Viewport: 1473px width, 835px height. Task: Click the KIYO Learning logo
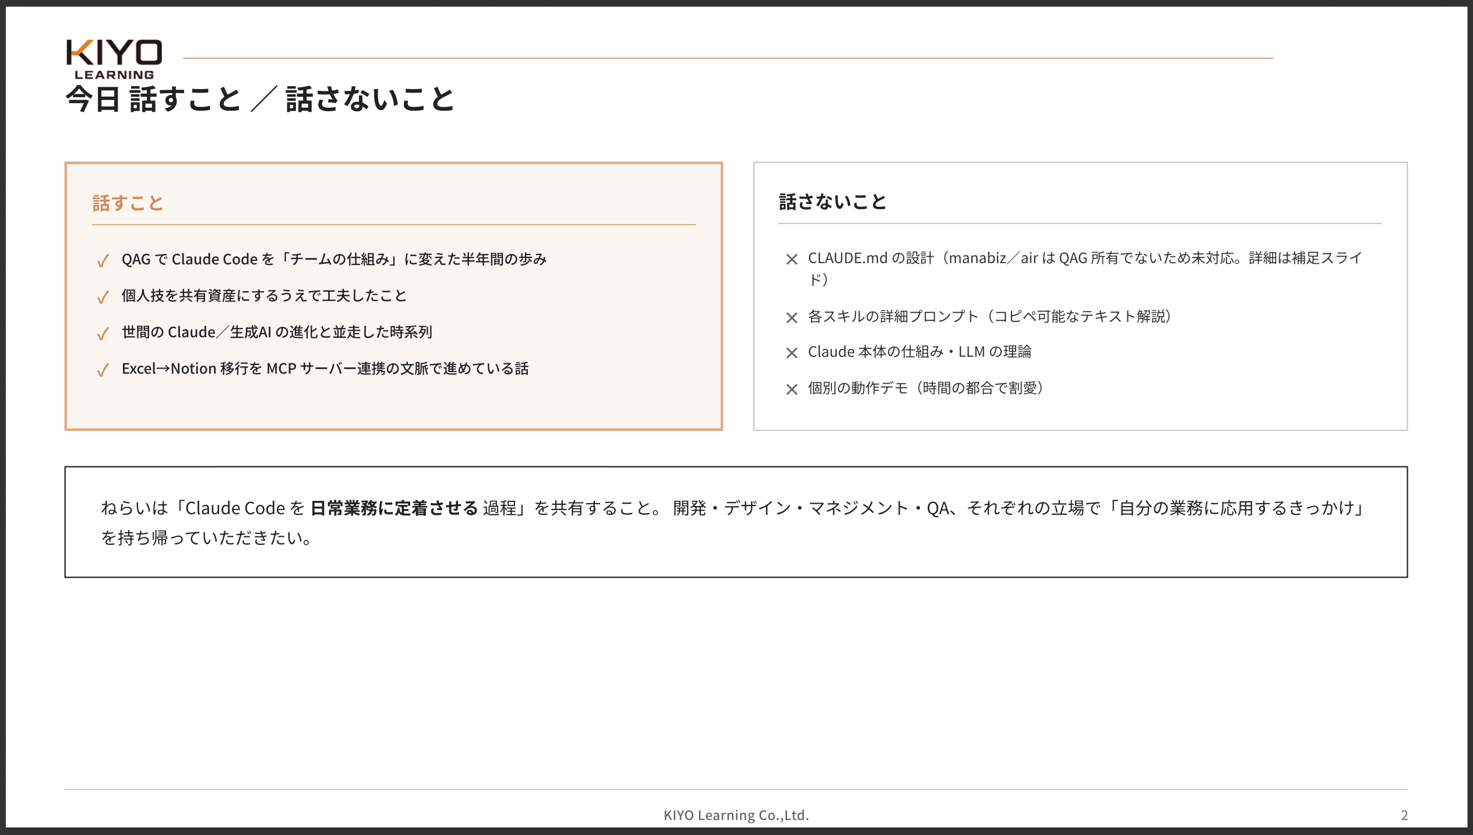coord(114,59)
